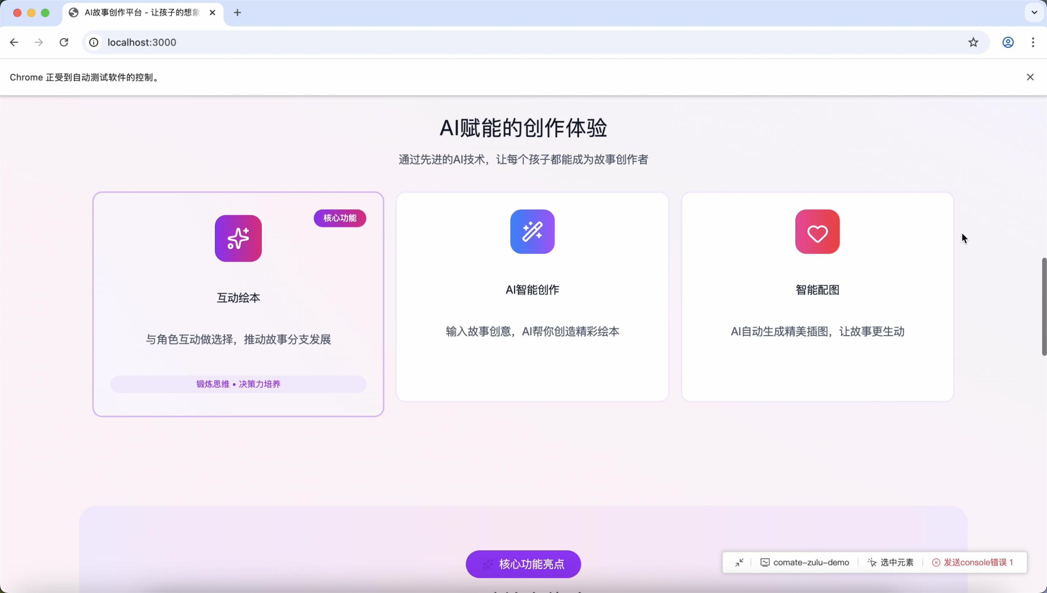
Task: Click the AI智能创作 magic wand icon
Action: click(532, 231)
